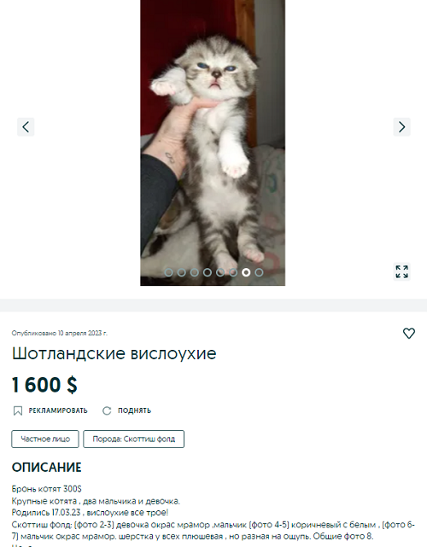Select the active seventh photo dot

point(246,272)
